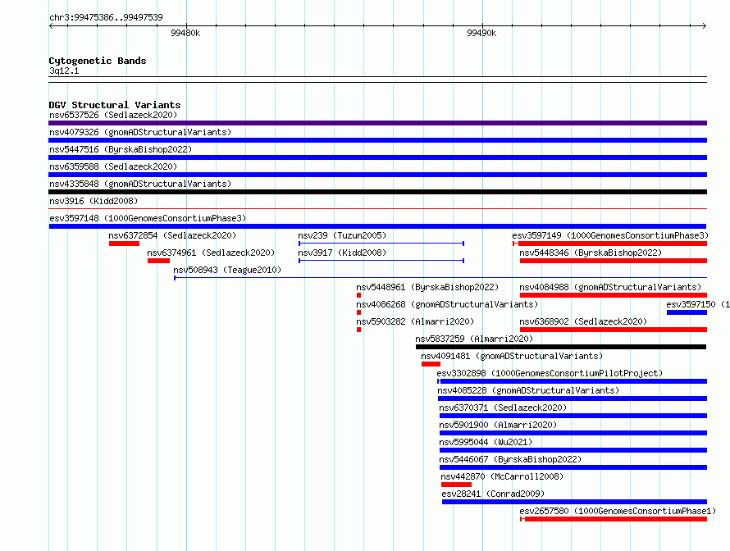The height and width of the screenshot is (551, 730).
Task: Click the thin blue line of nsv508943
Action: pos(440,278)
